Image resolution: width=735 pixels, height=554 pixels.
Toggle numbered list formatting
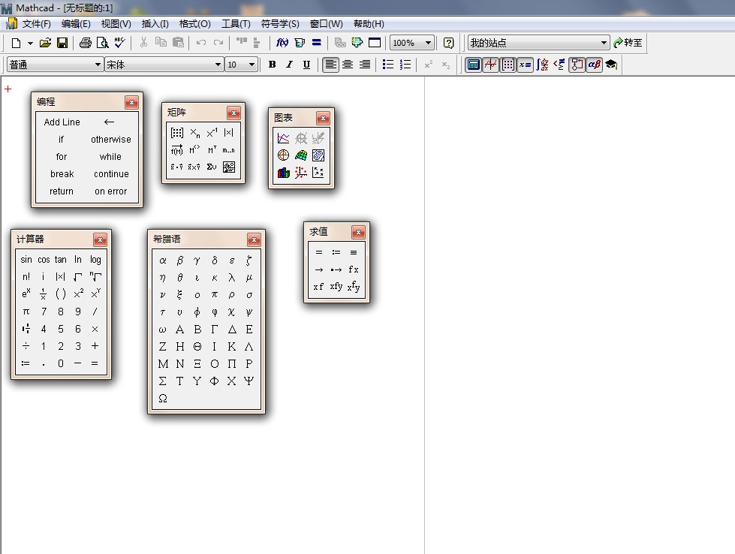pos(405,65)
